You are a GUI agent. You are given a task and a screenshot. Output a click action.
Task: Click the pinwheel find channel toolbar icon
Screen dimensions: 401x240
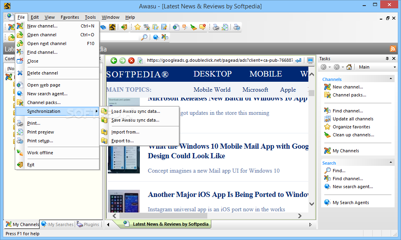tap(165, 37)
